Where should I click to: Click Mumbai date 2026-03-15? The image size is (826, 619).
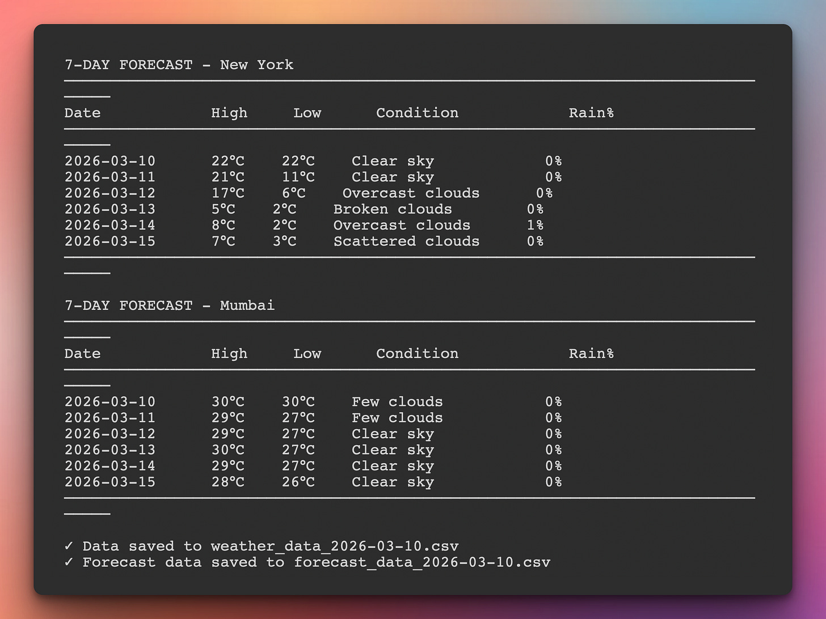click(110, 482)
